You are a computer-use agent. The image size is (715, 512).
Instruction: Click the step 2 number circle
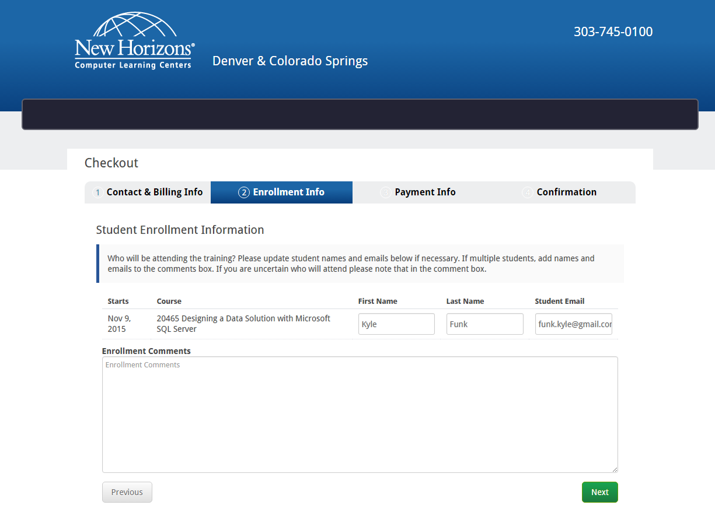(244, 192)
